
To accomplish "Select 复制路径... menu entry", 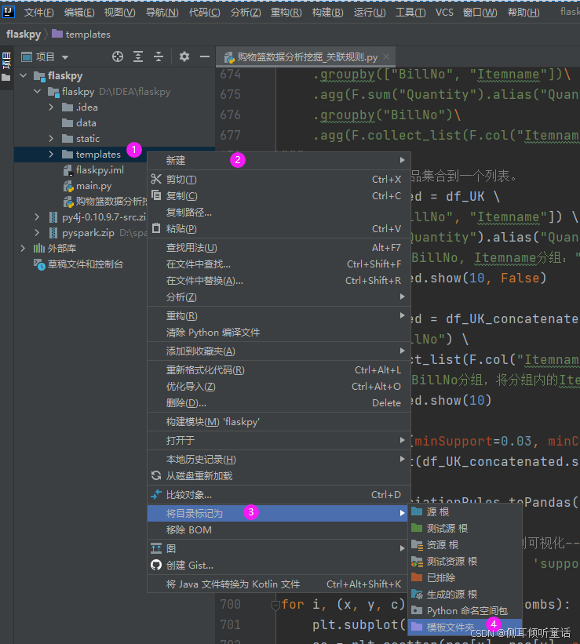I will (x=279, y=213).
